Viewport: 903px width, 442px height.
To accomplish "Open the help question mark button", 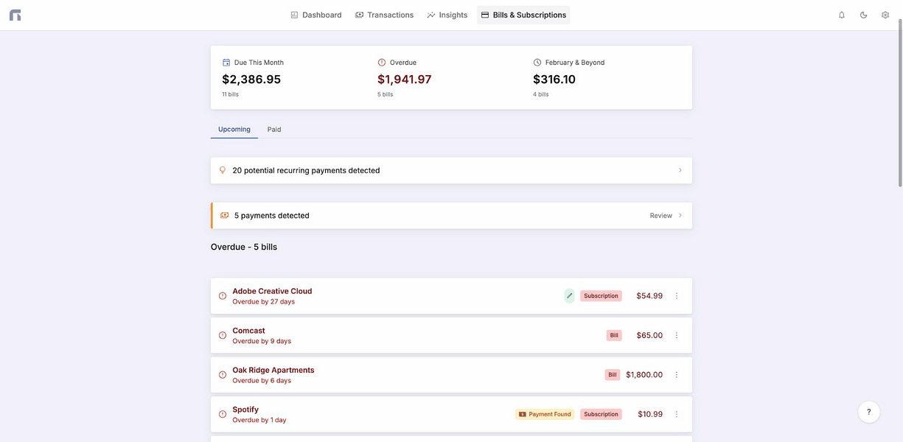I will coord(868,412).
